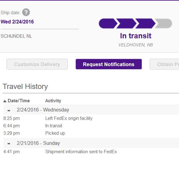Click the gray final progress step
179x173 pixels.
point(164,23)
